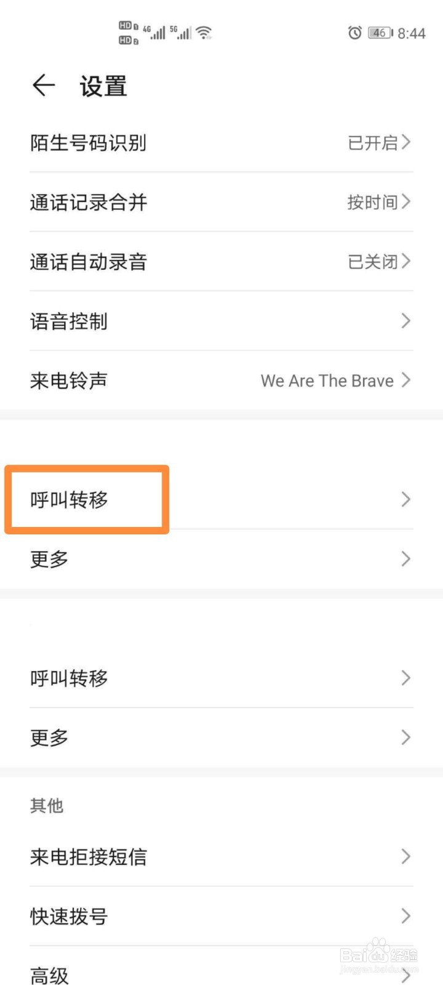
Task: Tap 已开启 status for 陌生号码识别
Action: pos(373,143)
